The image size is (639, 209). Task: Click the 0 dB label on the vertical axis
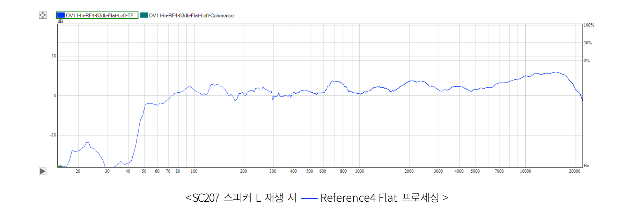pos(55,95)
